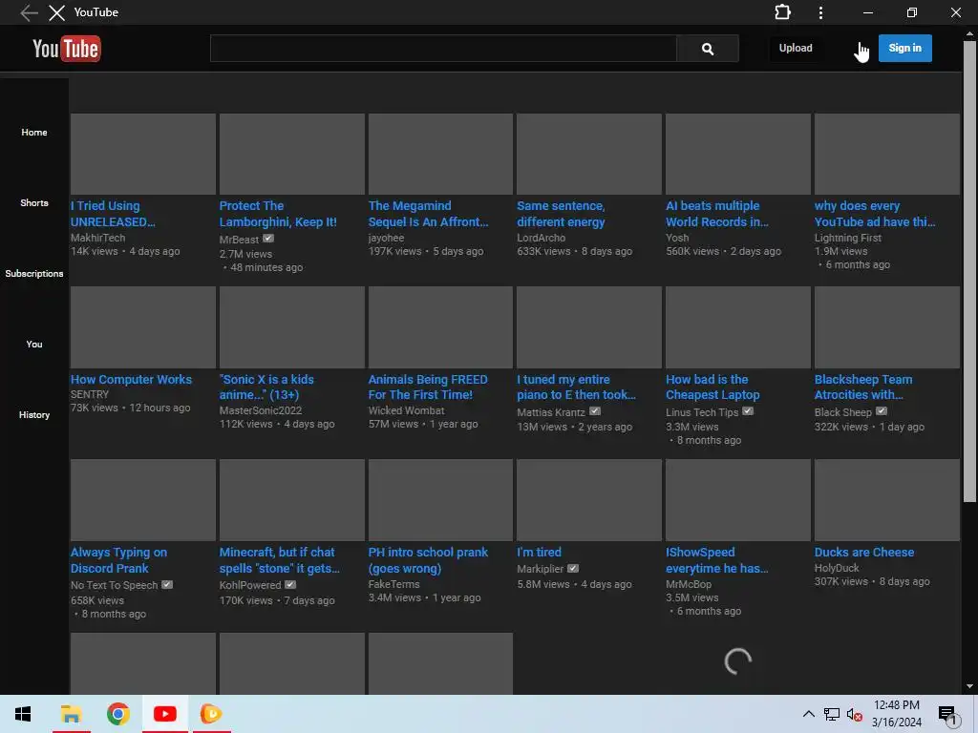
Task: Click the Linus Tech Tips verified badge
Action: pos(748,411)
